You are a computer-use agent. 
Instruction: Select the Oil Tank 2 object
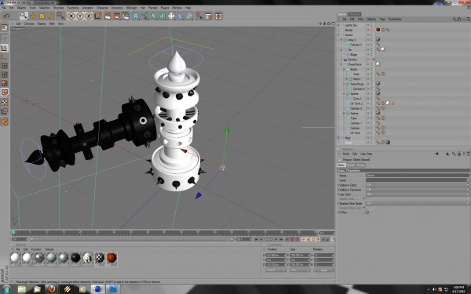tap(356, 103)
